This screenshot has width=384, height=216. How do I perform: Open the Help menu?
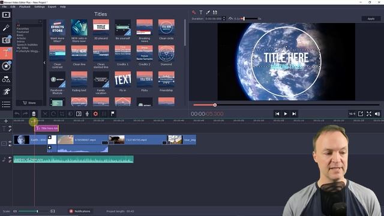(63, 7)
